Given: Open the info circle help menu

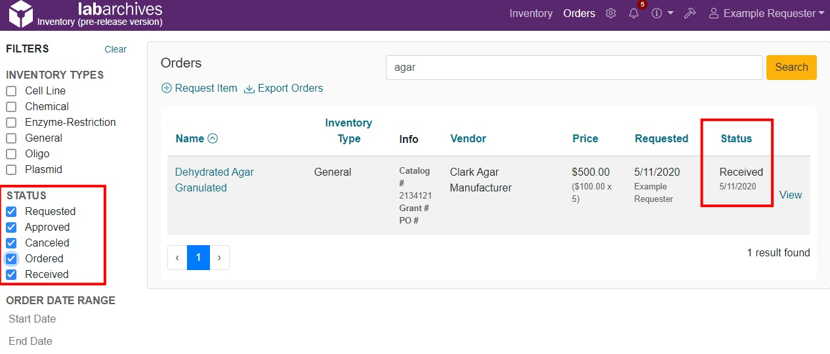Looking at the screenshot, I should coord(657,13).
